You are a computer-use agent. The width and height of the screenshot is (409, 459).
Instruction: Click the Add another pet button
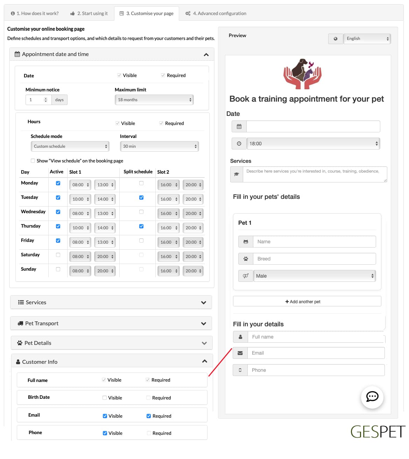(x=307, y=301)
